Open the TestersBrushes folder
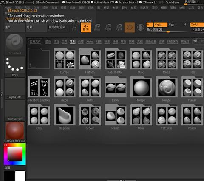 pos(39,87)
